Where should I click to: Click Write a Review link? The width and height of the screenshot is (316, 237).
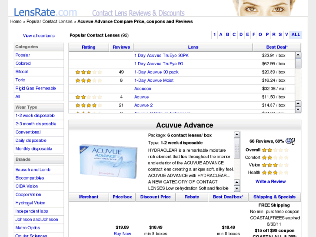(271, 181)
